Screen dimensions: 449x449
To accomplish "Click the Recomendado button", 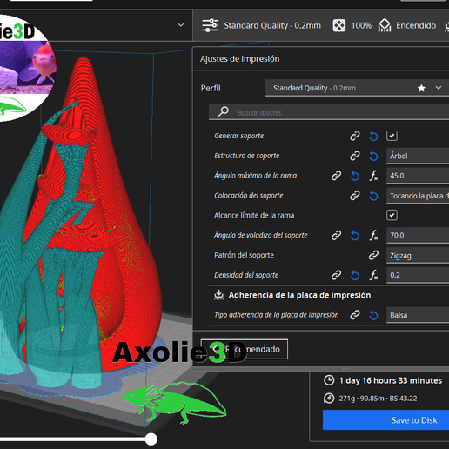I will (x=245, y=349).
